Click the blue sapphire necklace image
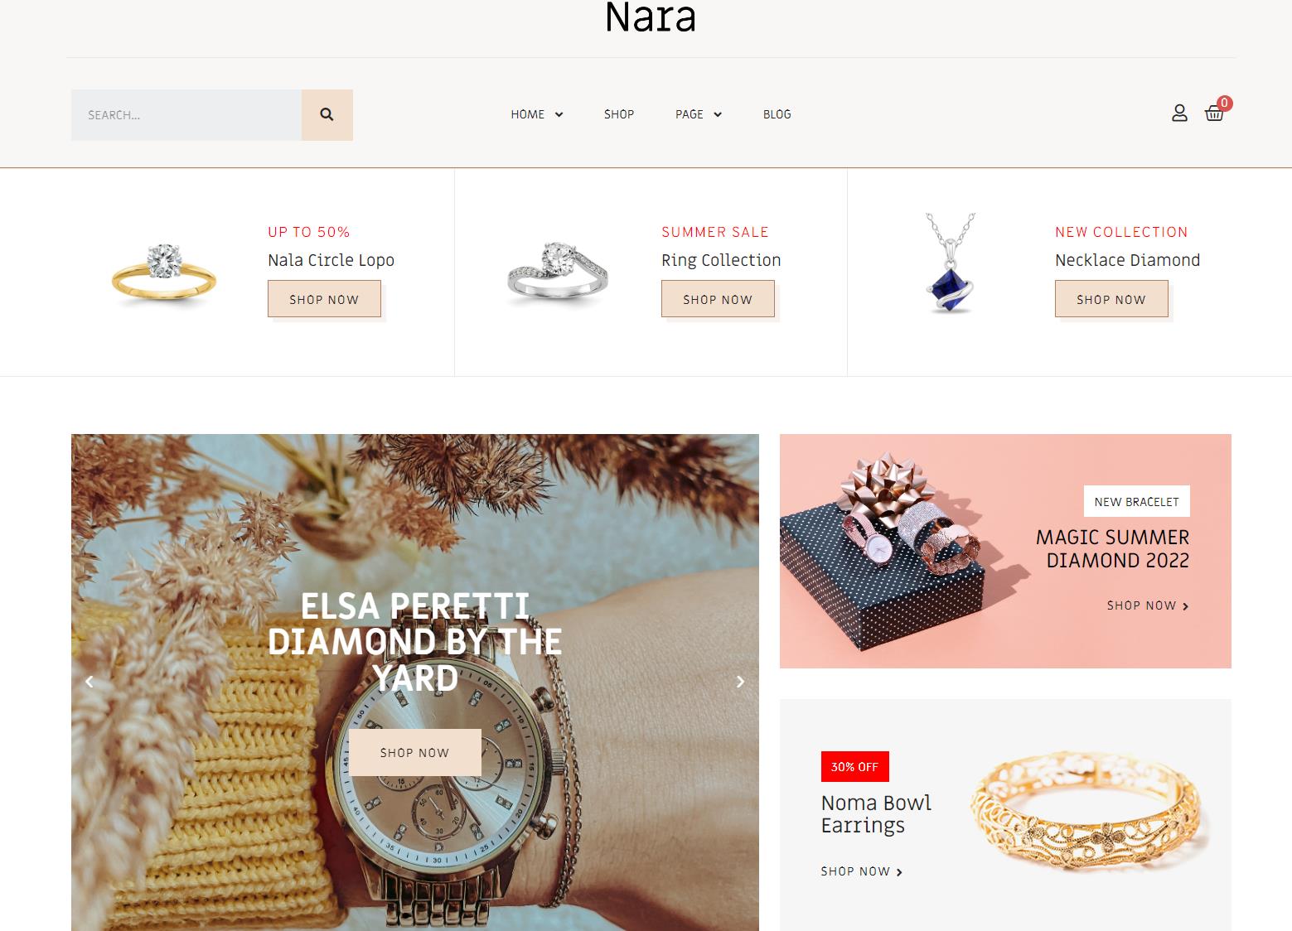The width and height of the screenshot is (1292, 931). point(951,263)
